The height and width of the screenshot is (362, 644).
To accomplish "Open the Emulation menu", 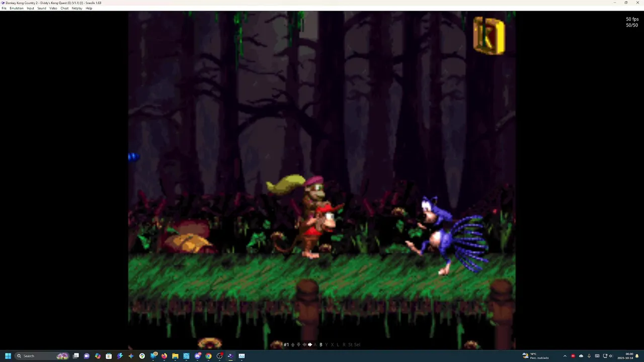I will point(17,8).
